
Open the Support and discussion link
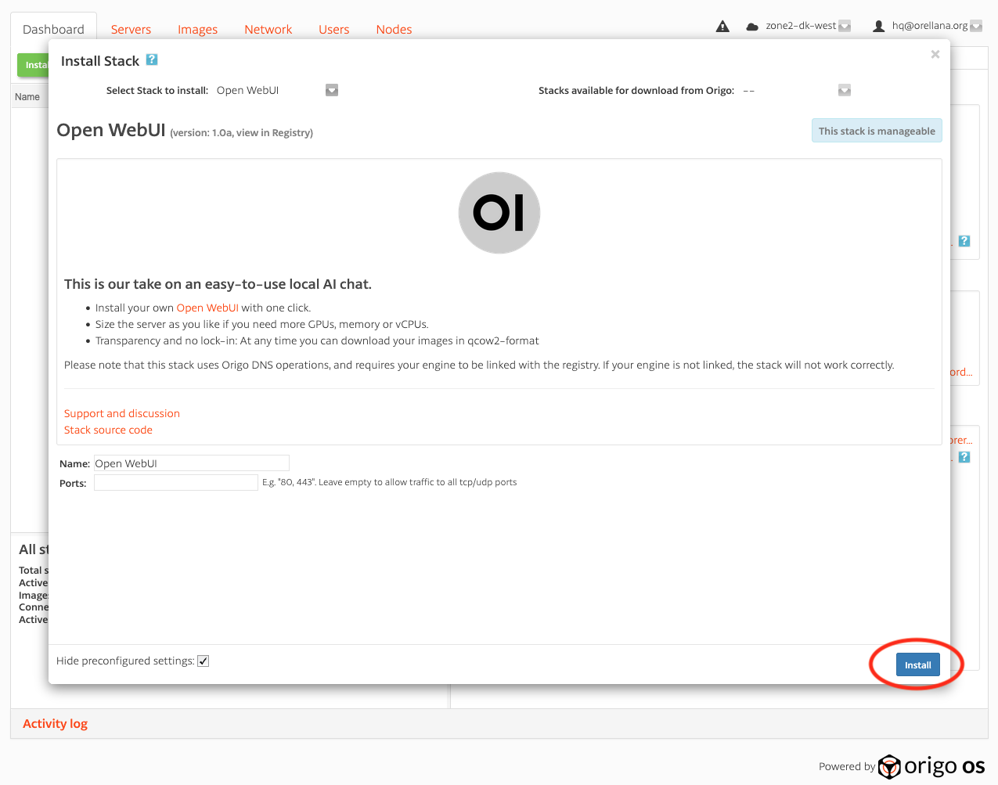point(122,413)
